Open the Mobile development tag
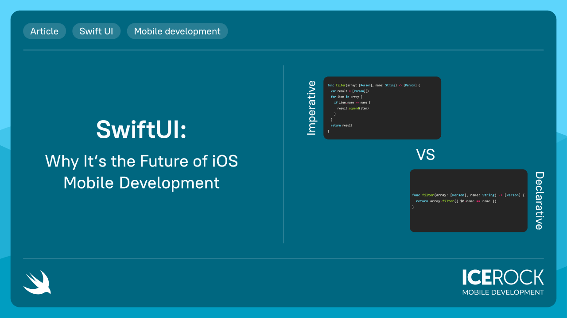The width and height of the screenshot is (567, 318). [177, 31]
